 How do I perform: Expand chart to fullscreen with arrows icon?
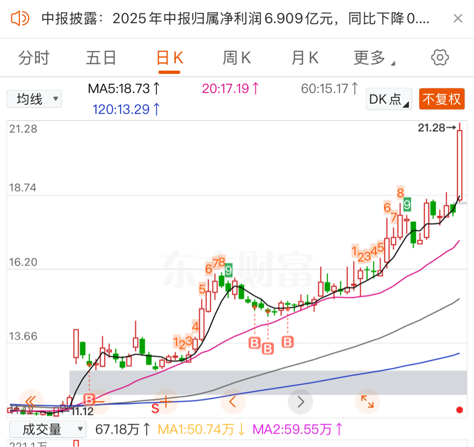tap(367, 402)
